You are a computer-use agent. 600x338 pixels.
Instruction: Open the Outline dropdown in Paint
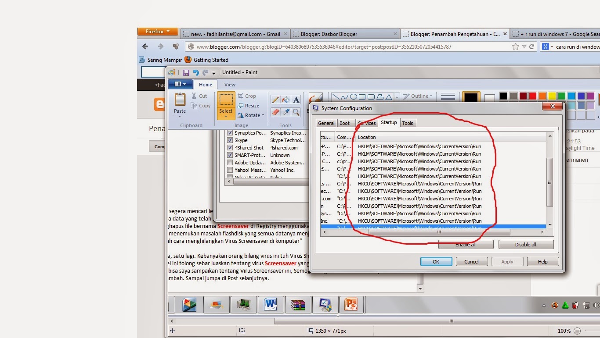(x=417, y=96)
